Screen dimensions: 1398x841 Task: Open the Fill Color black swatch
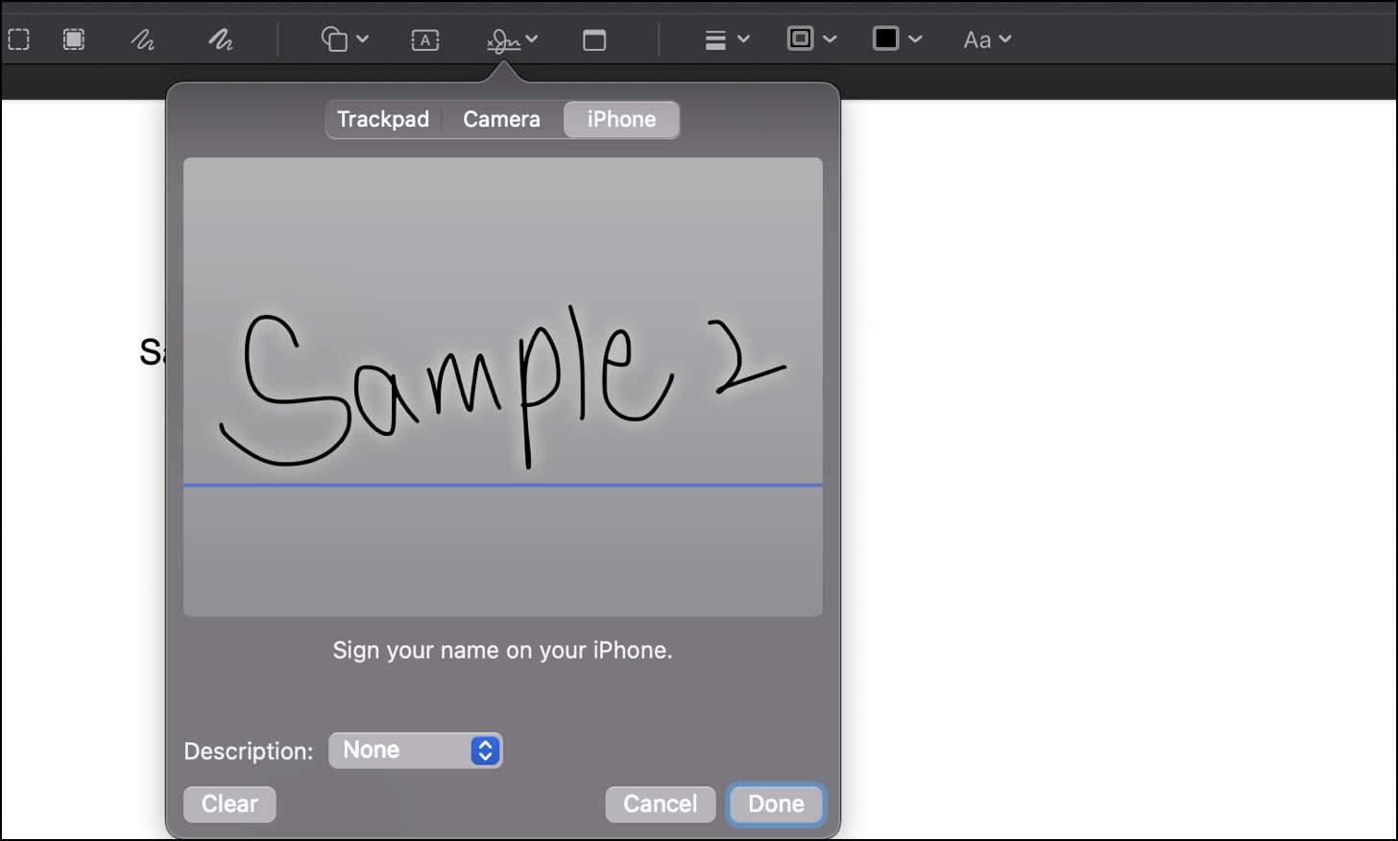click(x=886, y=38)
